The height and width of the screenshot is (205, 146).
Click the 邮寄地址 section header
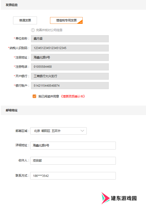point(12,110)
